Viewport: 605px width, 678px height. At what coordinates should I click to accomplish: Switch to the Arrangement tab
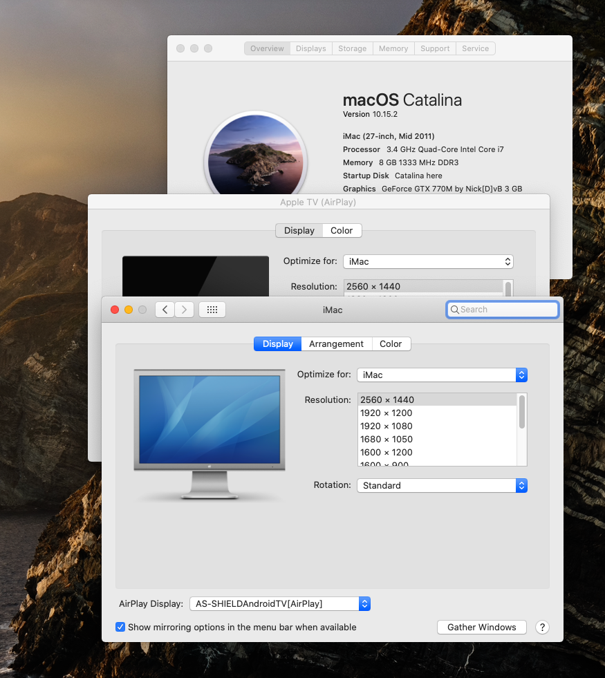click(x=337, y=343)
